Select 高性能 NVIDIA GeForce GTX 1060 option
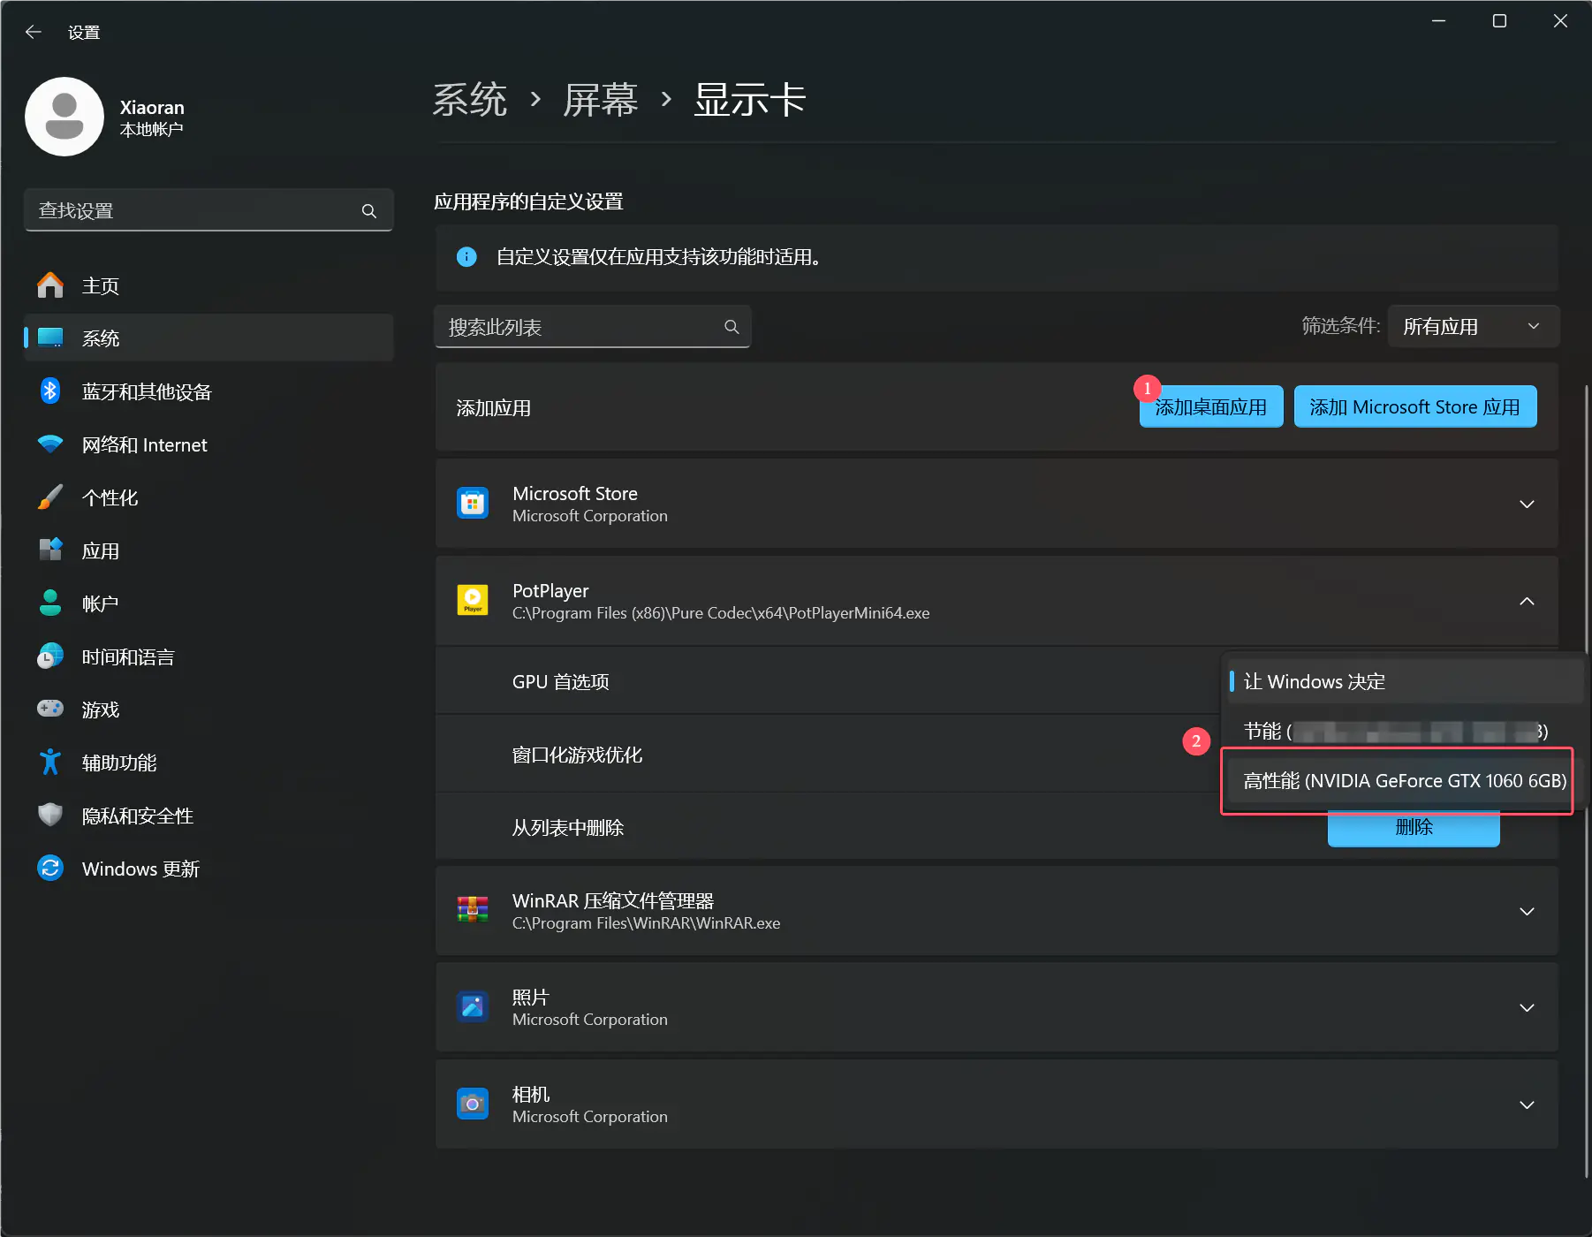Screen dimensions: 1592x1237 (1403, 781)
